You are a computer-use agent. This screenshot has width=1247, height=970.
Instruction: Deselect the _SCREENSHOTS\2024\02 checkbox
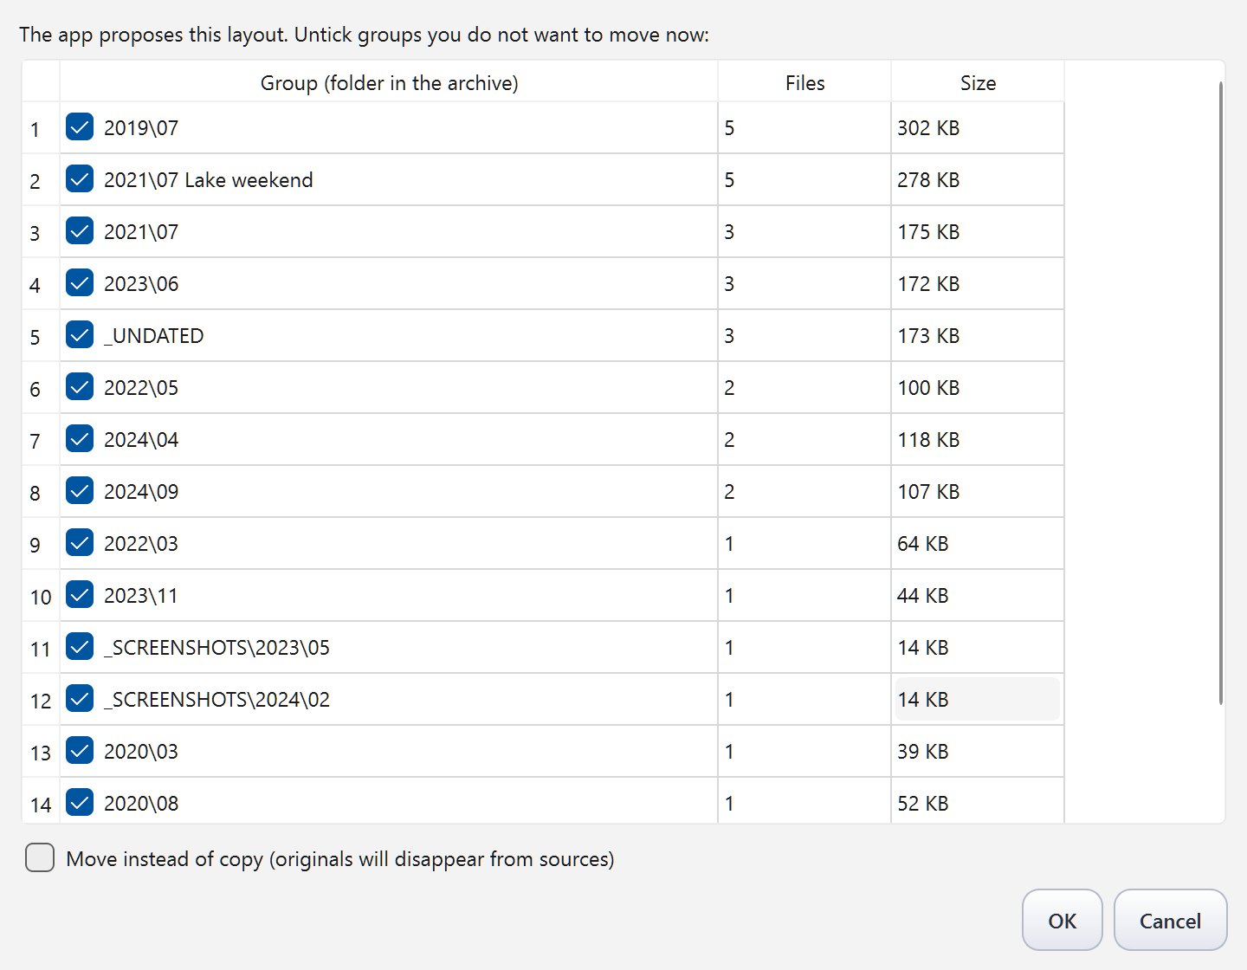(x=80, y=699)
